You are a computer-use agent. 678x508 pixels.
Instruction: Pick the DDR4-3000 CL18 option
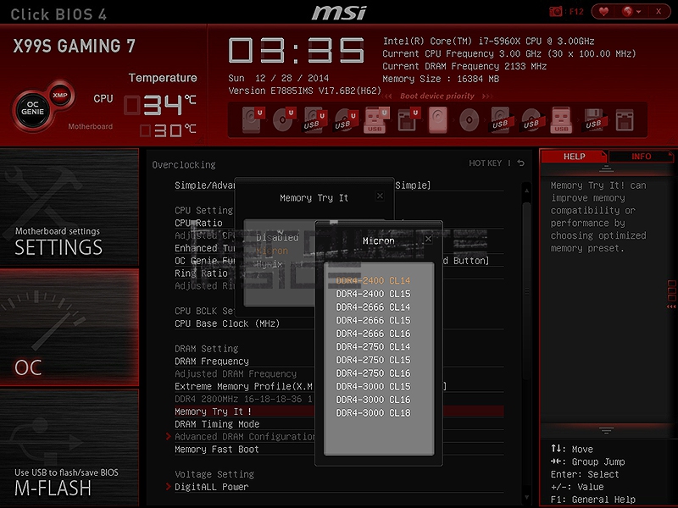(373, 412)
